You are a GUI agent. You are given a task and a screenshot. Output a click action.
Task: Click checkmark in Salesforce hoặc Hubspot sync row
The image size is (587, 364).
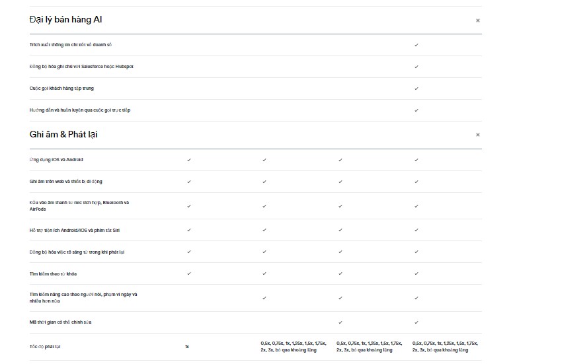pos(416,67)
